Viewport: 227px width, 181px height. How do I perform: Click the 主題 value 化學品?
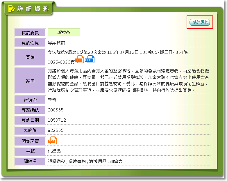point(54,151)
